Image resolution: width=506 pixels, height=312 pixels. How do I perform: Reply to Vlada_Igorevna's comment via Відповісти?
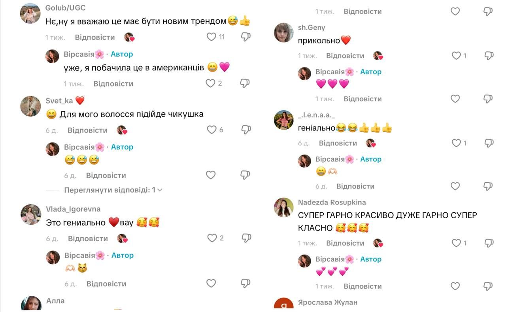coord(88,238)
